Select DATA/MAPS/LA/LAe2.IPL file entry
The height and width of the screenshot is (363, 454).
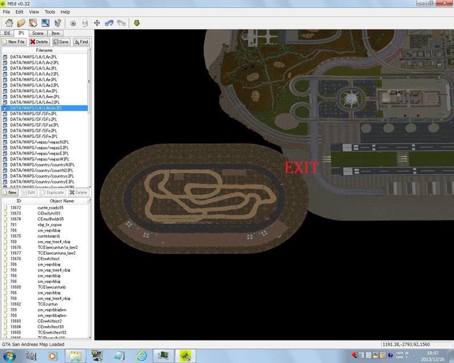tap(45, 85)
